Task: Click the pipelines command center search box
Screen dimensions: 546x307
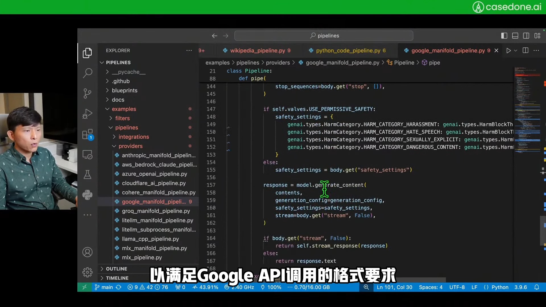Action: 324,36
